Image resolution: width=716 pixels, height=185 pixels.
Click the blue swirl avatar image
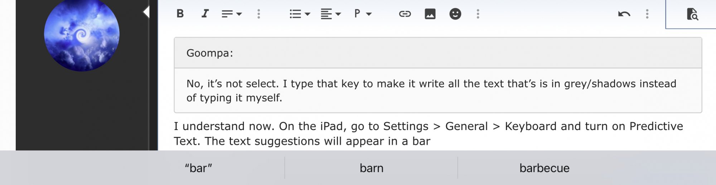coord(82,34)
